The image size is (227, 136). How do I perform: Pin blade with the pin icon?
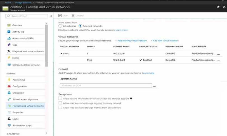click(218, 6)
